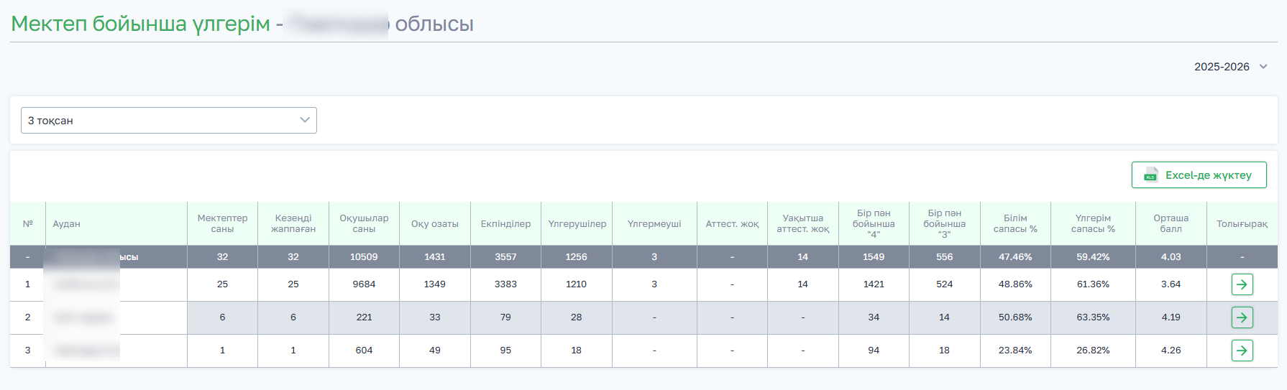Image resolution: width=1287 pixels, height=390 pixels.
Task: Expand the 2025-2026 year selector
Action: 1230,67
